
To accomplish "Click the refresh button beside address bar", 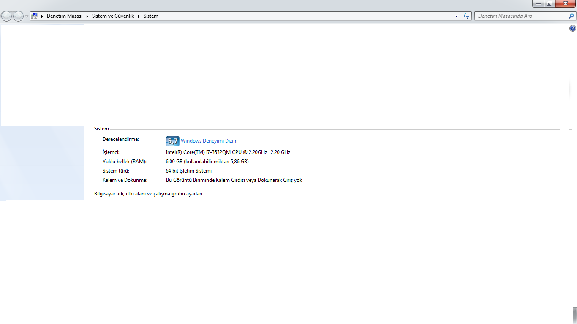I will pos(466,16).
